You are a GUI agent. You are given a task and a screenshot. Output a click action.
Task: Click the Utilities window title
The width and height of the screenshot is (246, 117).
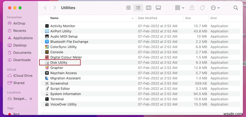(68, 8)
